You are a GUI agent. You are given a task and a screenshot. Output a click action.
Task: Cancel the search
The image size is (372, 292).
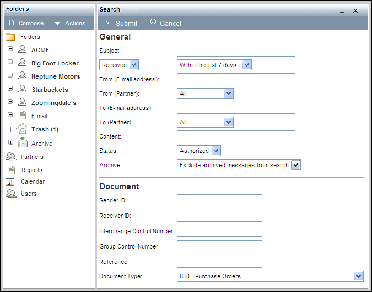coord(165,23)
